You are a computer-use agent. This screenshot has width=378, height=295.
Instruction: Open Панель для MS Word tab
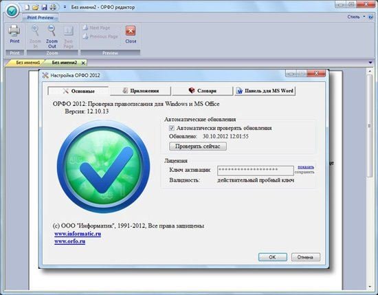265,91
